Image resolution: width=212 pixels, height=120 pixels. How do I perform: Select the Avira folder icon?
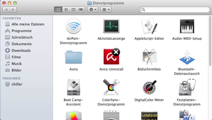coord(74,57)
